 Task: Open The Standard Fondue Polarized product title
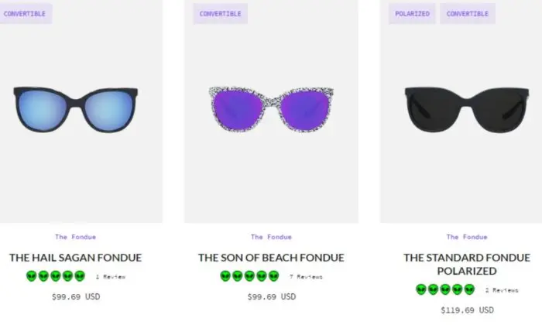pyautogui.click(x=467, y=265)
